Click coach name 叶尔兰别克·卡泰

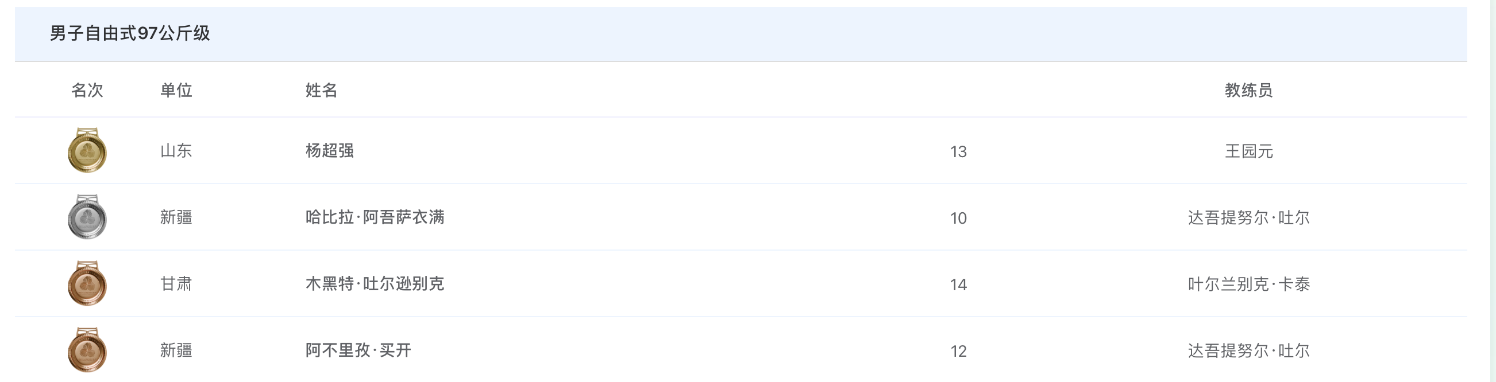[x=1248, y=284]
